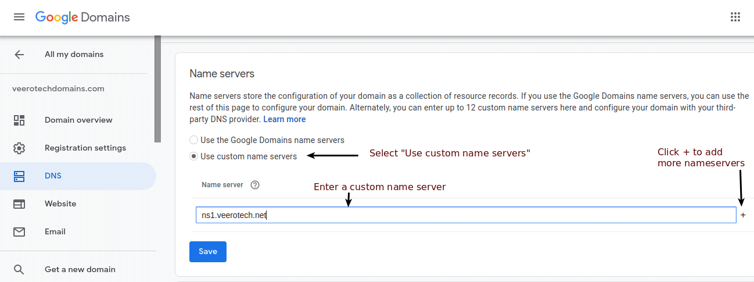The height and width of the screenshot is (282, 754).
Task: Click the veerotechdomains.com domain name
Action: 58,89
